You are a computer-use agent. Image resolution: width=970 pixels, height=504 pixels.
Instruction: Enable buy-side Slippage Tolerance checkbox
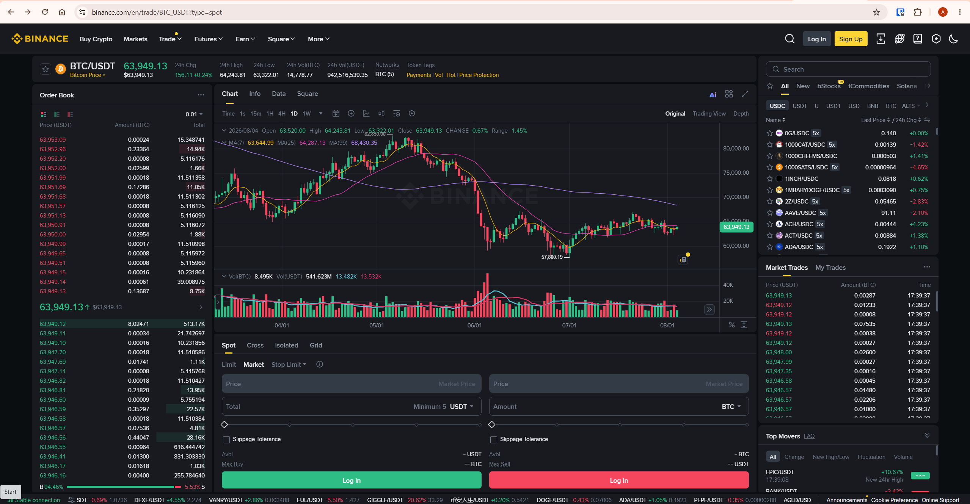(x=226, y=440)
